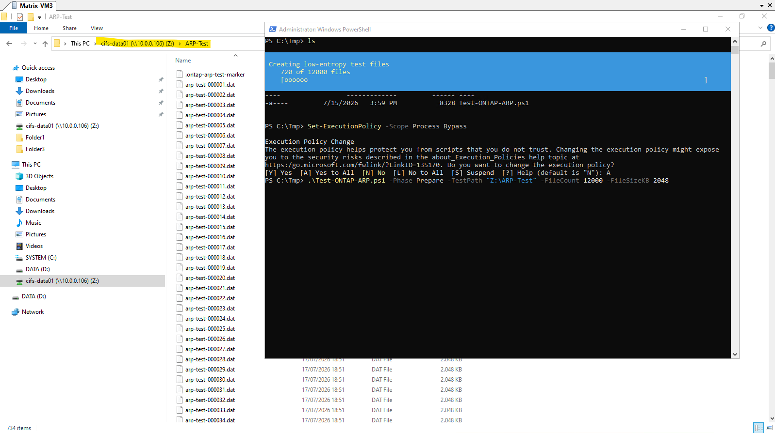775x433 pixels.
Task: Open the View ribbon tab
Action: pos(97,28)
